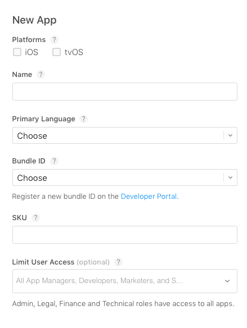The image size is (247, 328).
Task: Click the tvOS label text
Action: click(x=74, y=52)
